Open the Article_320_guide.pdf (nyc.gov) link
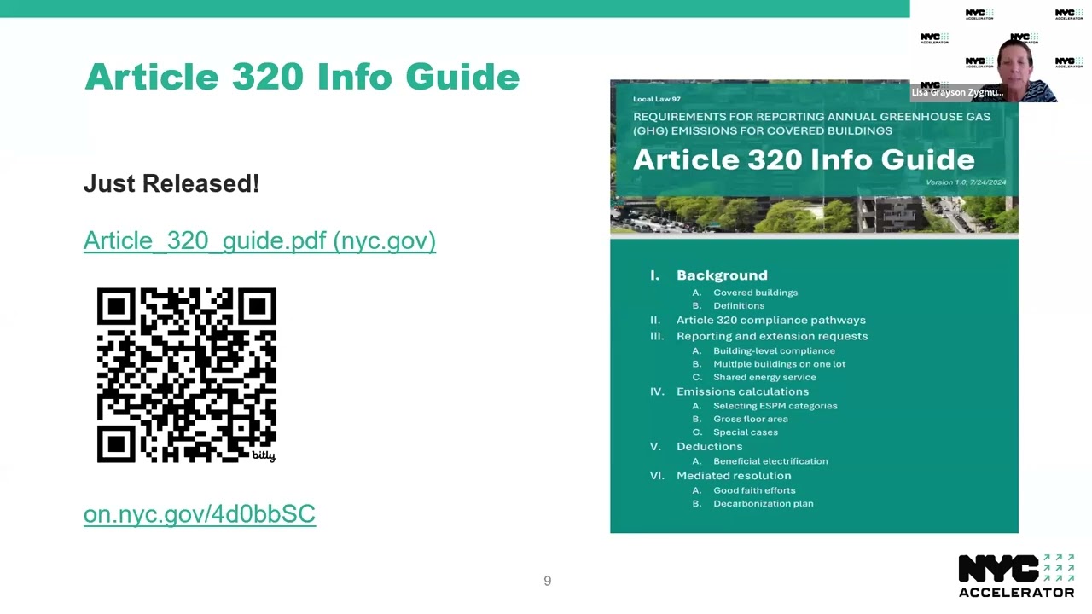1092x614 pixels. (259, 240)
